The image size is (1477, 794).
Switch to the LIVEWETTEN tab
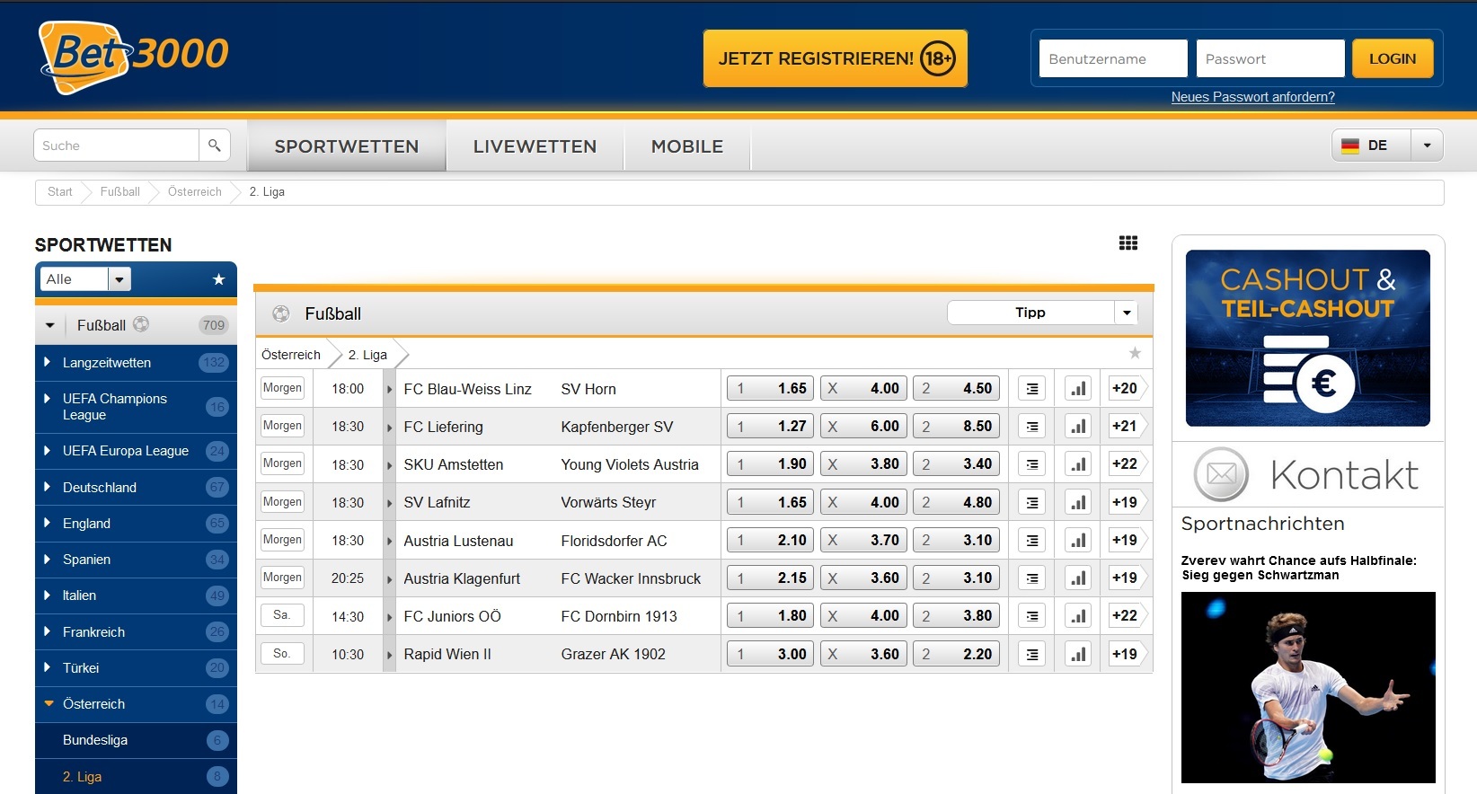click(535, 146)
